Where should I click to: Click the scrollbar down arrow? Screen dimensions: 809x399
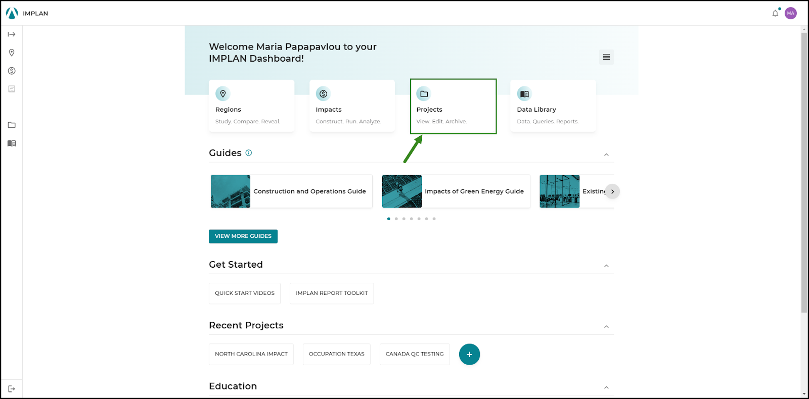click(804, 394)
